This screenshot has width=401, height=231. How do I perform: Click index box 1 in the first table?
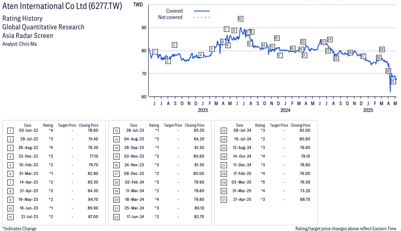click(x=10, y=131)
